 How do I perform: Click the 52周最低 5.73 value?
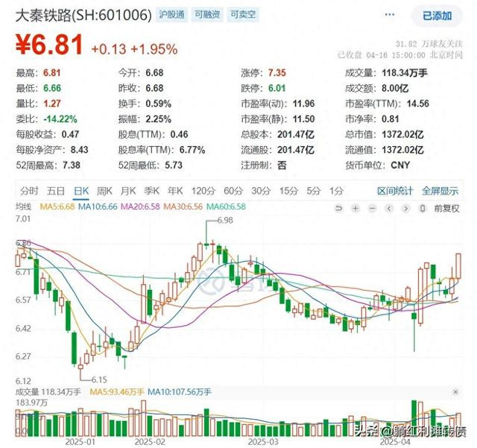[174, 165]
